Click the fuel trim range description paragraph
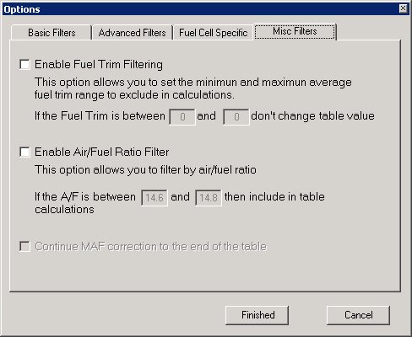Image resolution: width=412 pixels, height=337 pixels. click(193, 88)
